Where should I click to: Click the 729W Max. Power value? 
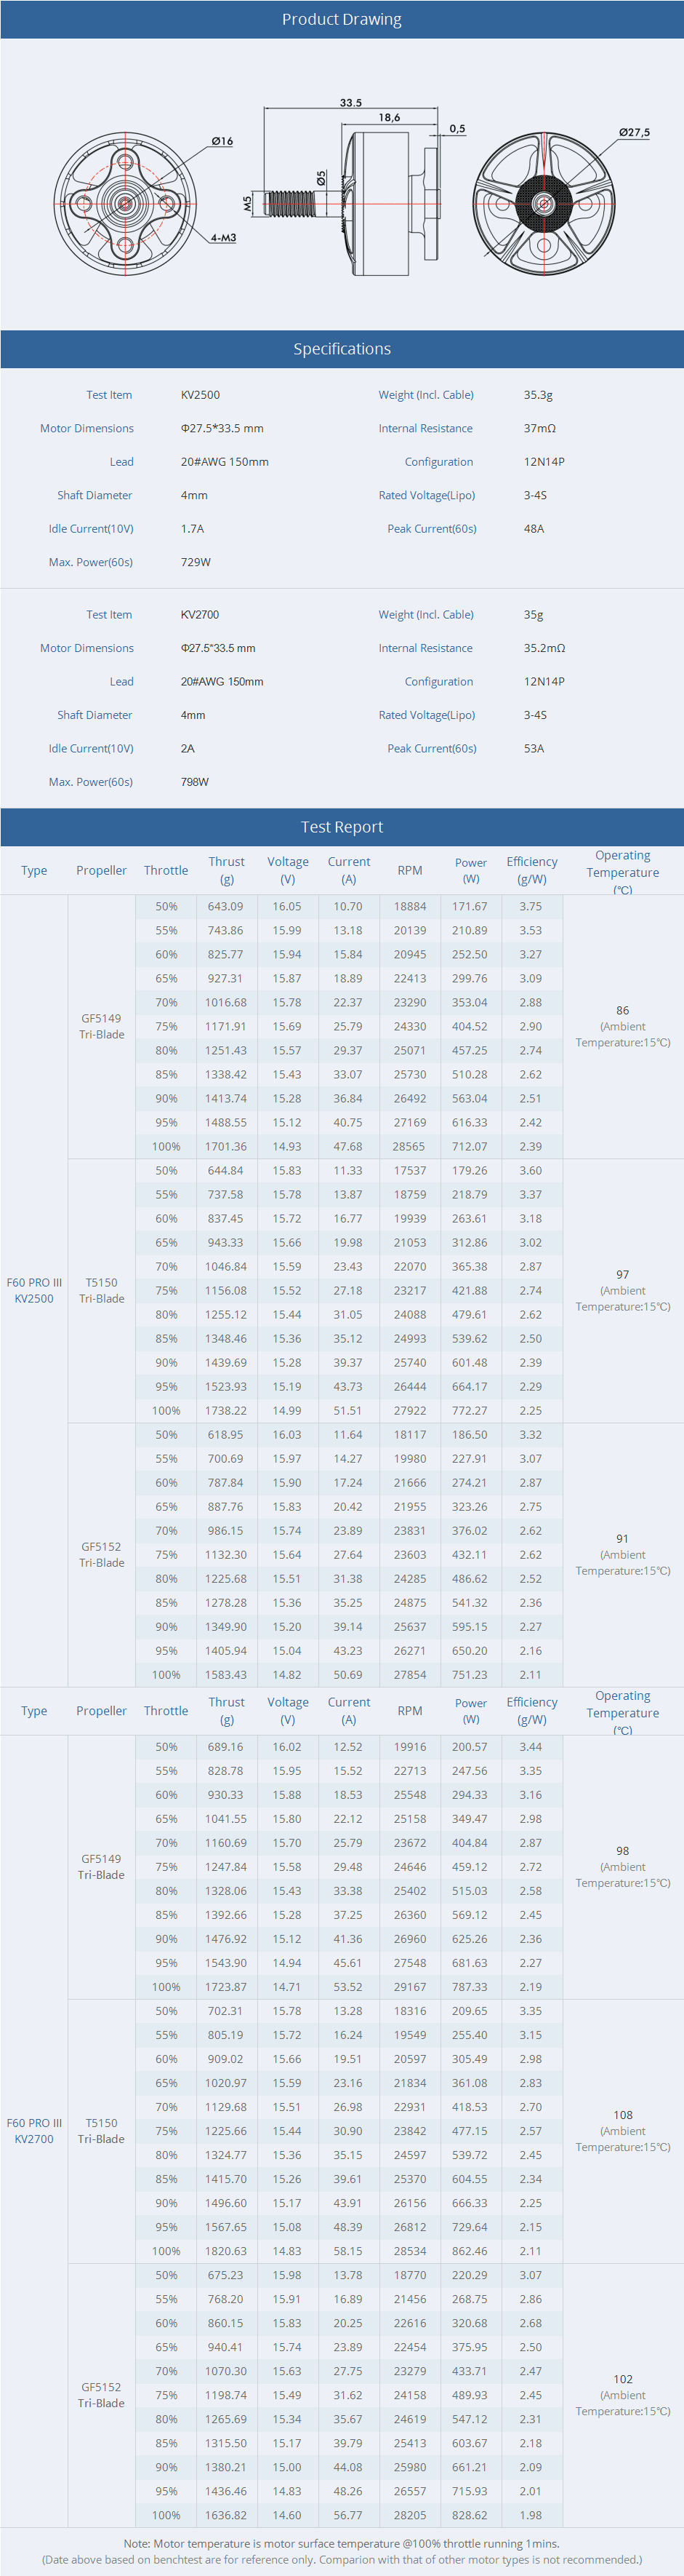(196, 562)
